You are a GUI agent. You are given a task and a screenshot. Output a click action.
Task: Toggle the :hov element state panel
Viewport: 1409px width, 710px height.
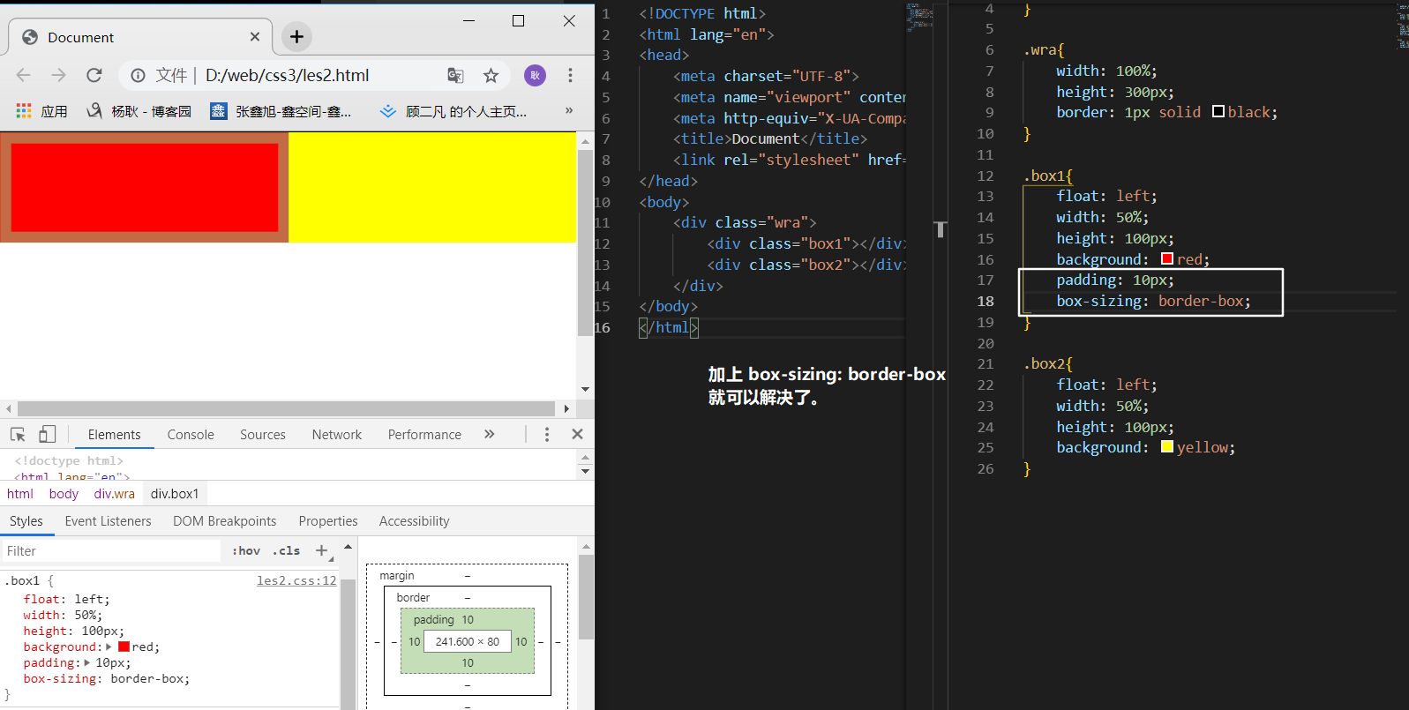[x=246, y=551]
